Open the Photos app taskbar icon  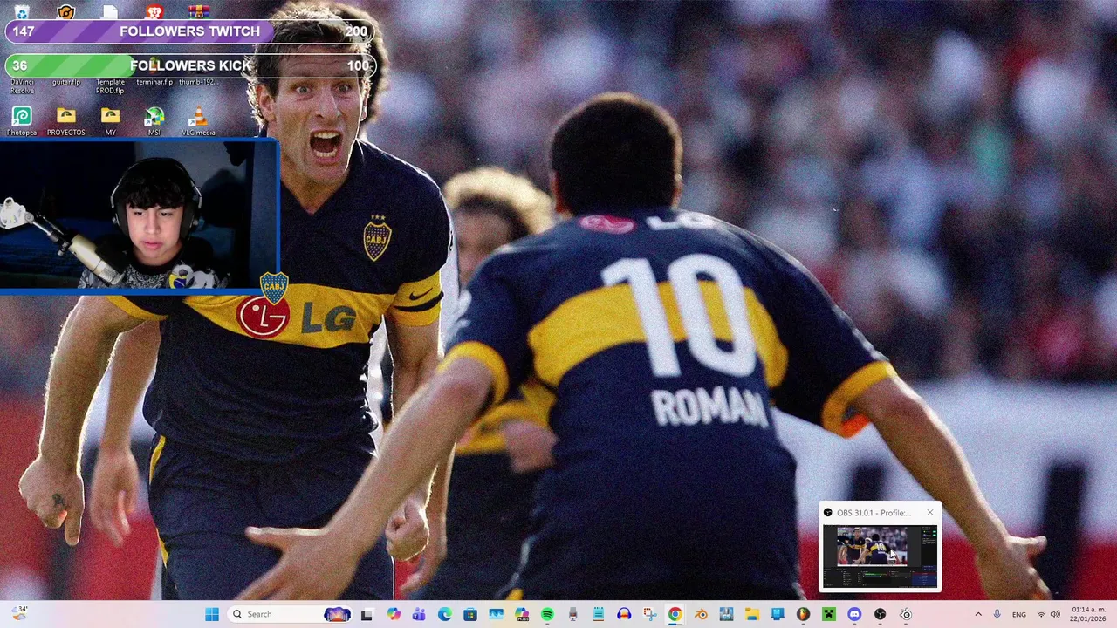coord(496,614)
